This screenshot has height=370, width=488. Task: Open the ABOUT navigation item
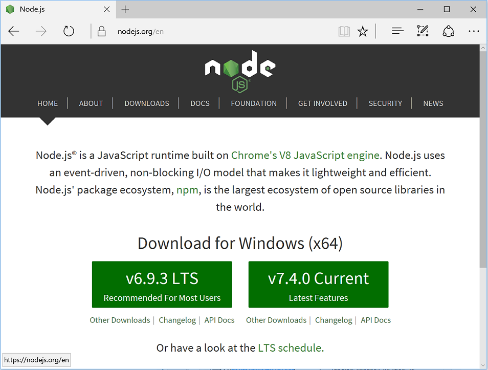(x=91, y=103)
